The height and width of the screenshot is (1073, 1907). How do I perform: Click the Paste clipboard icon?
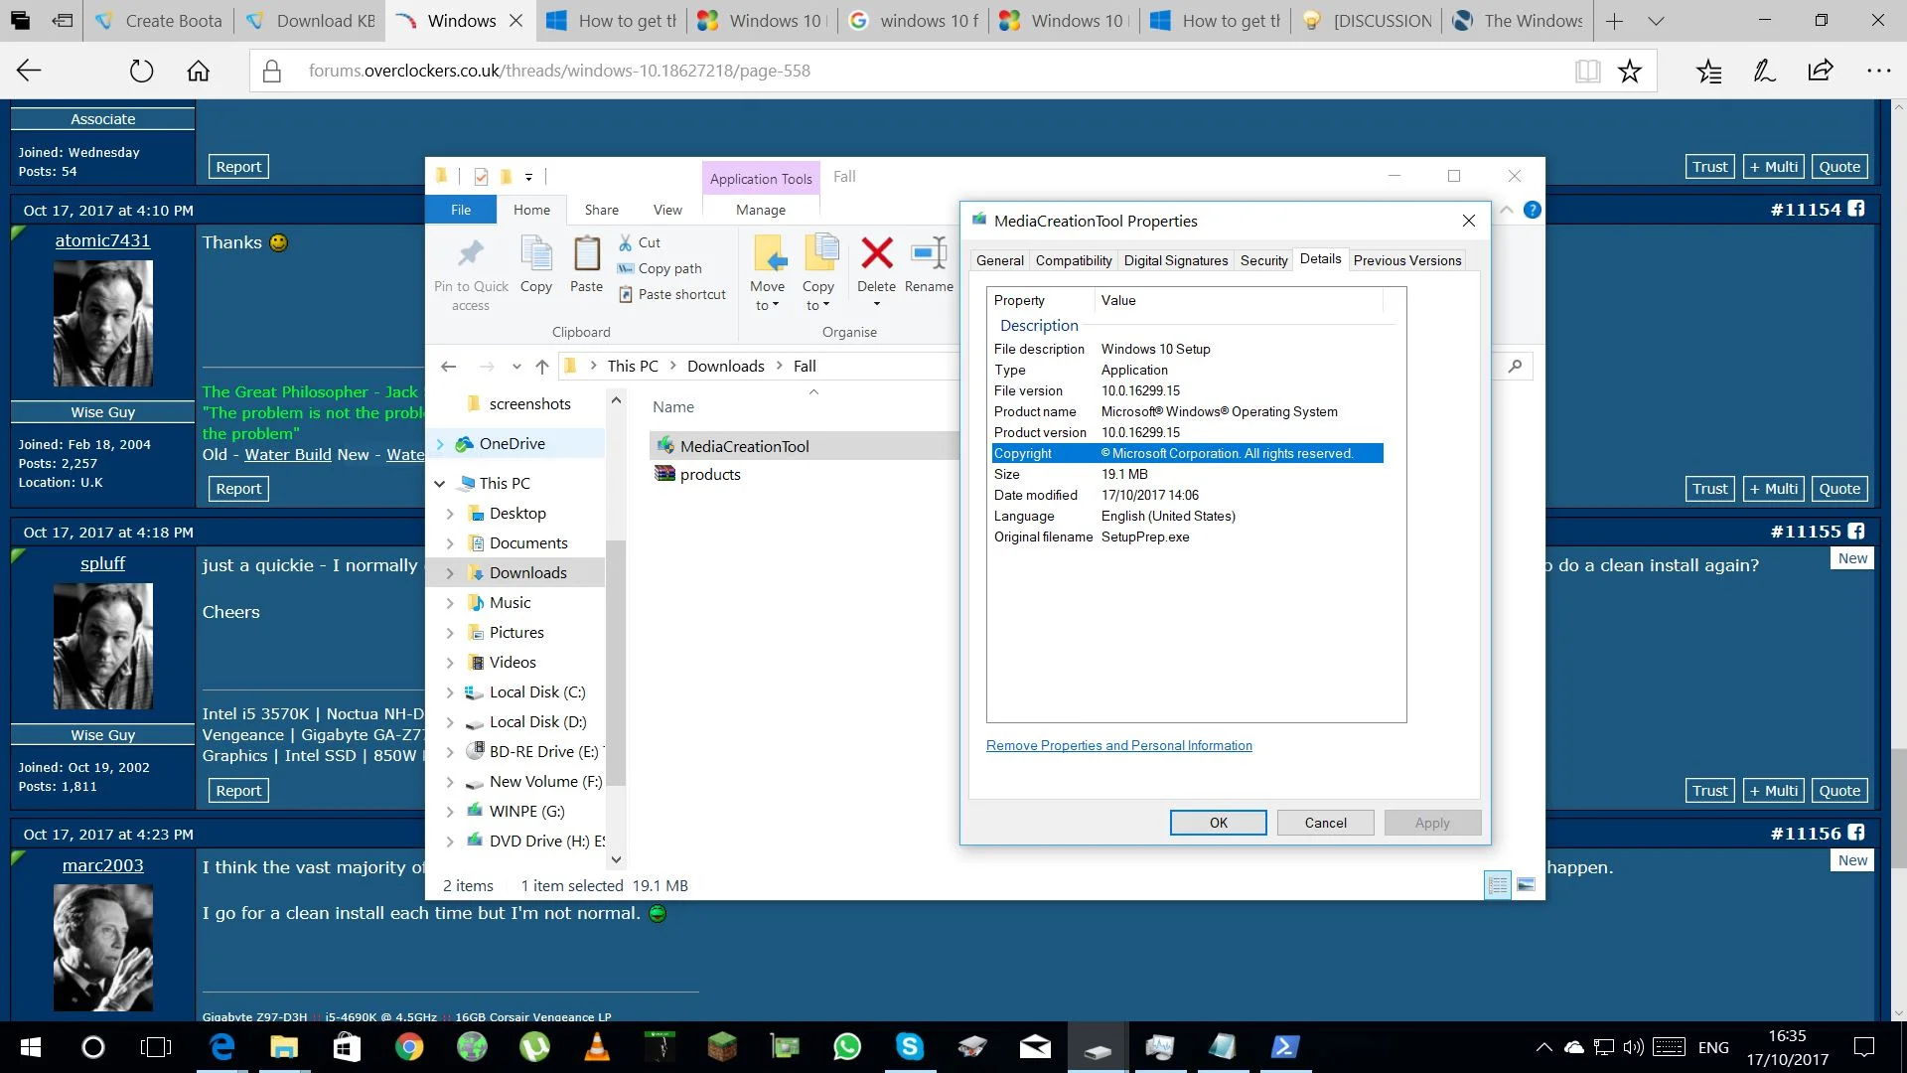[586, 253]
